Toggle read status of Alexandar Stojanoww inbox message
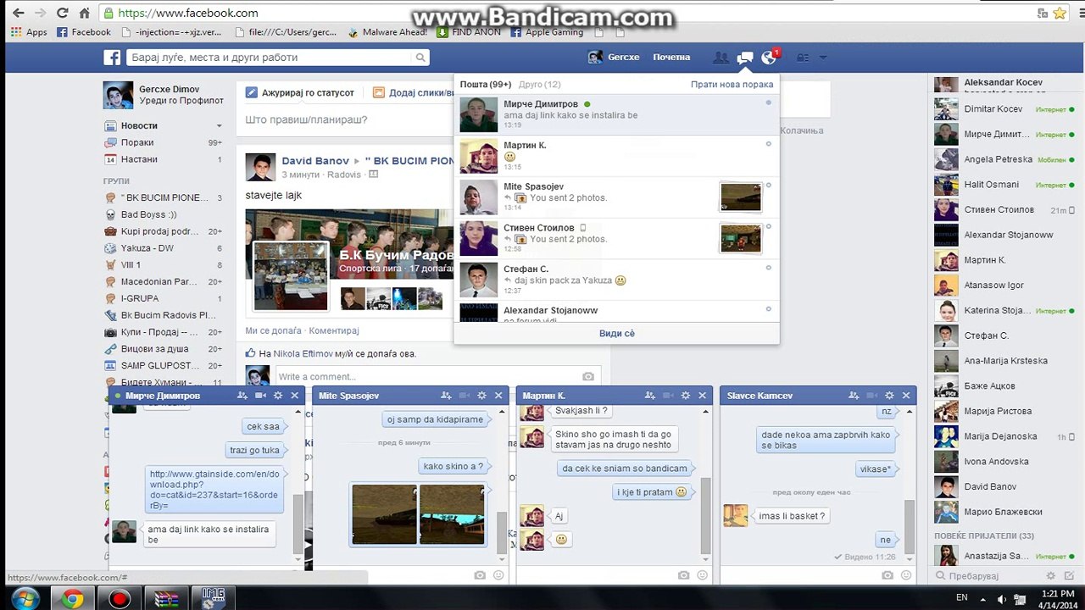Screen dimensions: 1085x610 769,309
